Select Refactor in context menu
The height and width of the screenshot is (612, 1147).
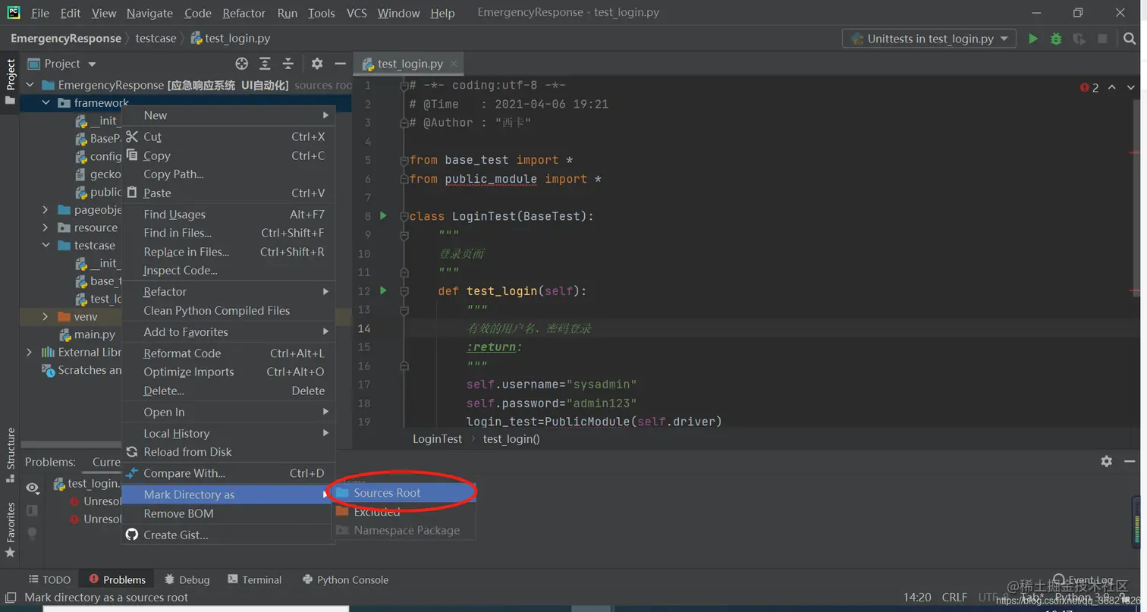228,291
